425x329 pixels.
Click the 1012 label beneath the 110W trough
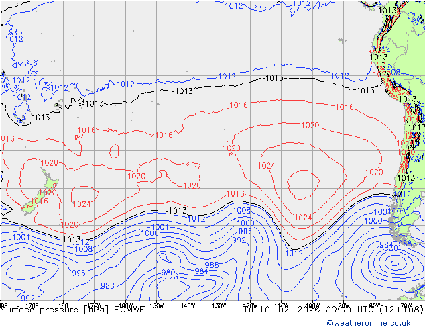[294, 254]
